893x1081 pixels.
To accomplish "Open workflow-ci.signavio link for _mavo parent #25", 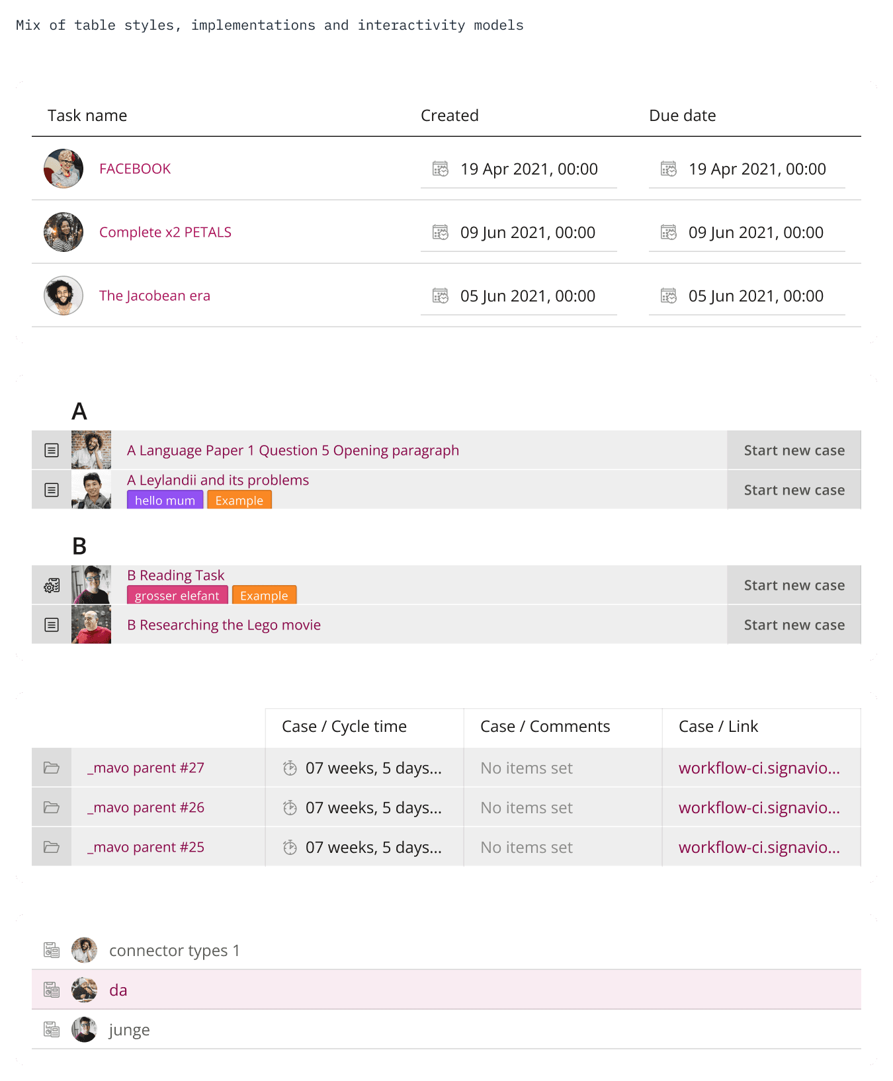I will 759,847.
